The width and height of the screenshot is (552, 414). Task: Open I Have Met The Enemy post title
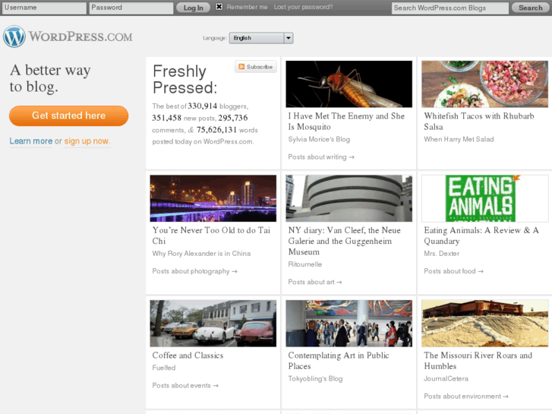pyautogui.click(x=346, y=122)
